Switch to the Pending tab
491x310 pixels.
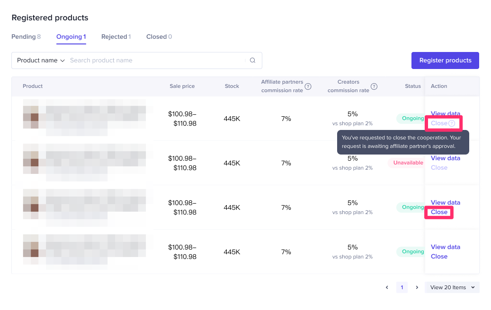click(26, 37)
